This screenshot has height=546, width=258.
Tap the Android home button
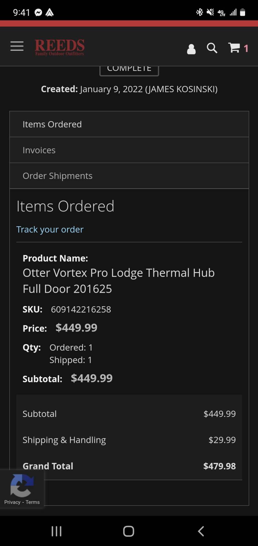[129, 531]
